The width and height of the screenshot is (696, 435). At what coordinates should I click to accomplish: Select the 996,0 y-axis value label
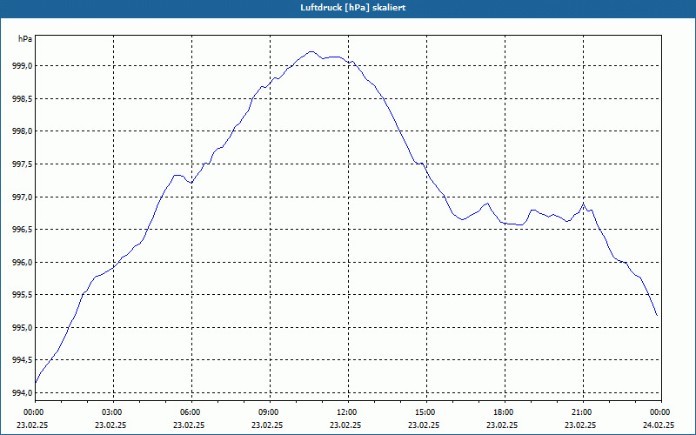22,263
